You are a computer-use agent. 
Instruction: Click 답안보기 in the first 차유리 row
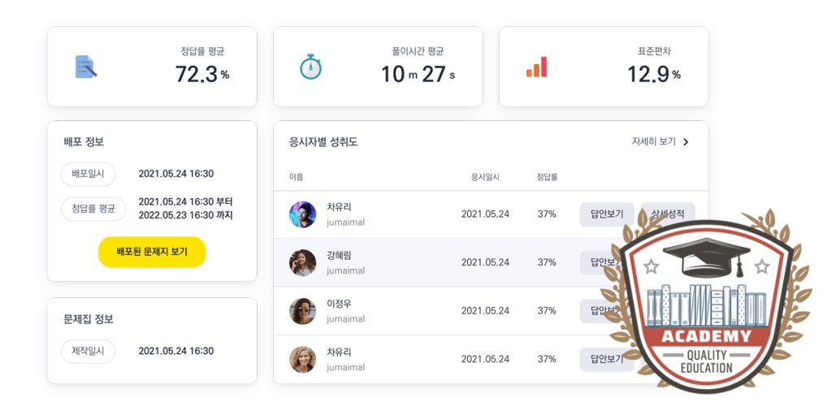point(606,214)
